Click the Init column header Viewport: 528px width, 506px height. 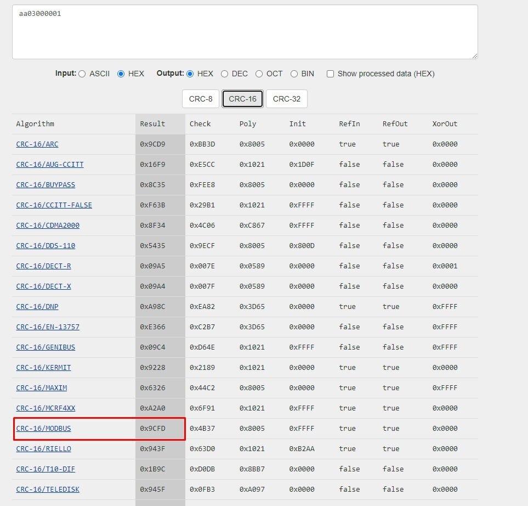tap(297, 123)
